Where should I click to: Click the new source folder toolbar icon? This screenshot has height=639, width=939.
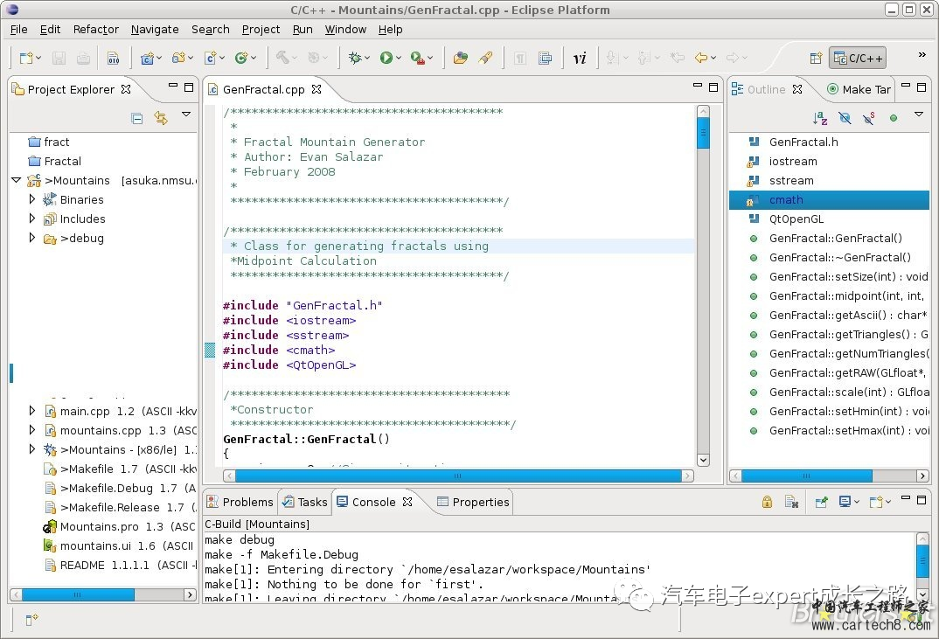tap(177, 58)
